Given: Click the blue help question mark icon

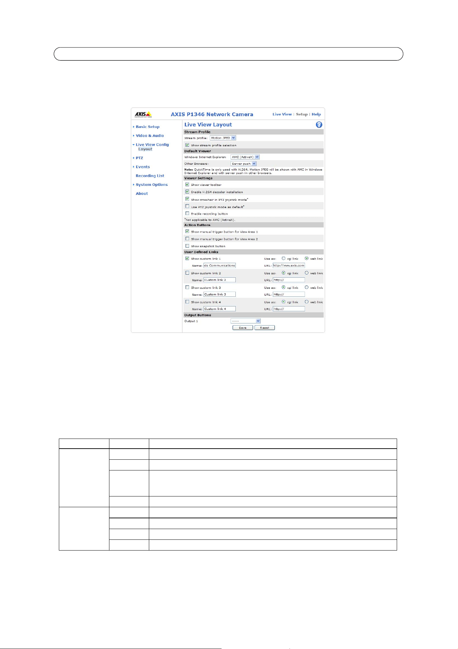Looking at the screenshot, I should coord(319,125).
